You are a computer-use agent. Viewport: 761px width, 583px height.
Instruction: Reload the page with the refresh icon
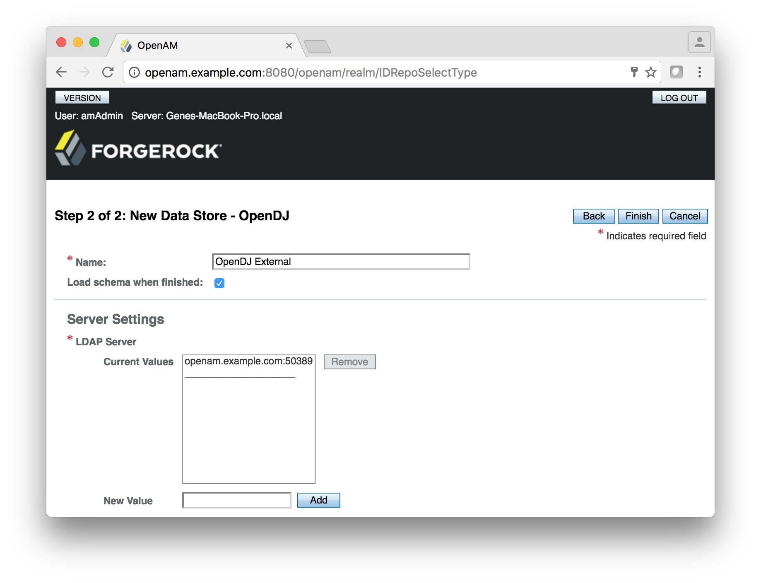[108, 72]
